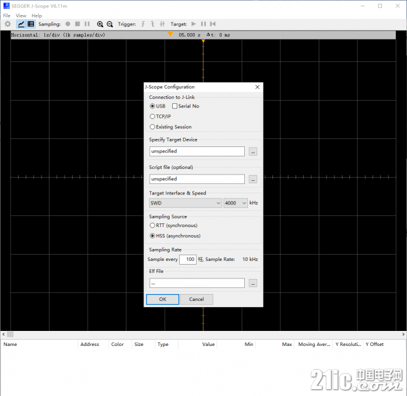Open the Help menu
The width and height of the screenshot is (407, 396).
36,16
